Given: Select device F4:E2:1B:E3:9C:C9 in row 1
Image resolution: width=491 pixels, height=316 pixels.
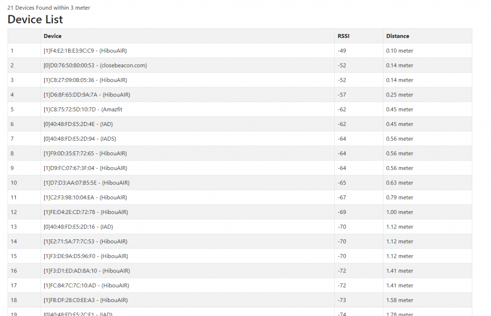Looking at the screenshot, I should coord(85,51).
